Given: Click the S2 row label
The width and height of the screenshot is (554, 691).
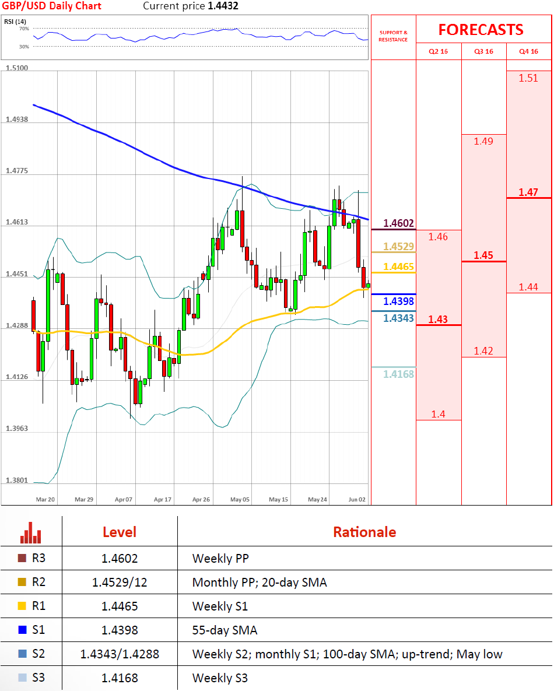Looking at the screenshot, I should (x=39, y=654).
